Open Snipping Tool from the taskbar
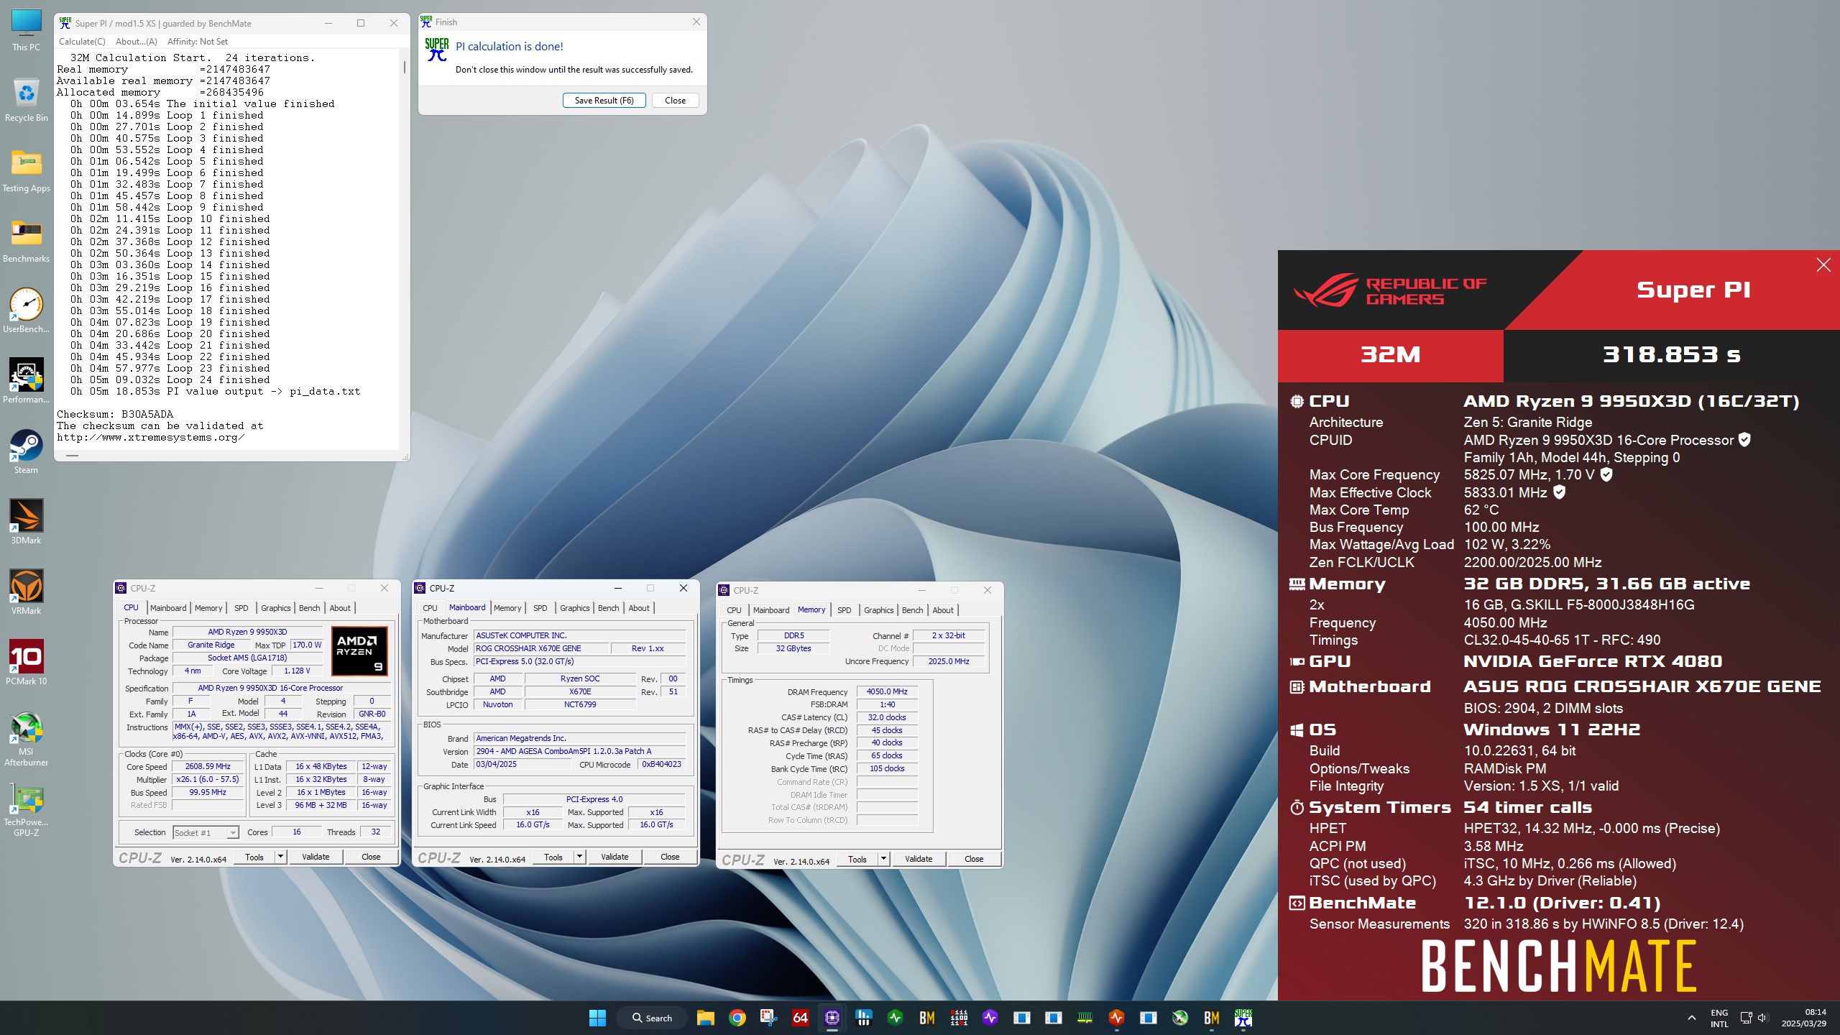The height and width of the screenshot is (1035, 1840). pyautogui.click(x=768, y=1018)
